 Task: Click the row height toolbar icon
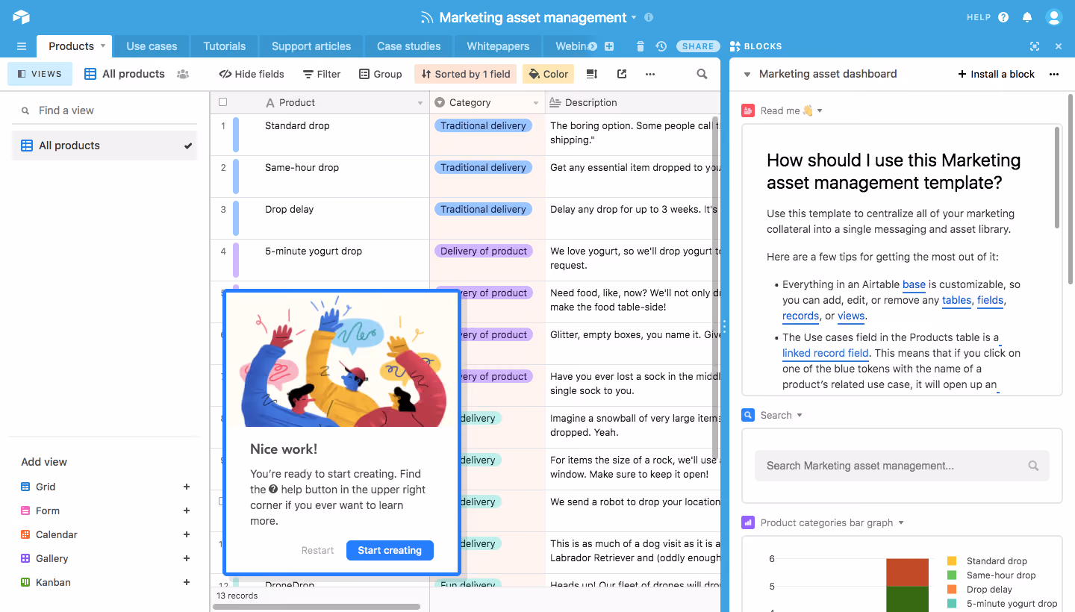tap(592, 74)
